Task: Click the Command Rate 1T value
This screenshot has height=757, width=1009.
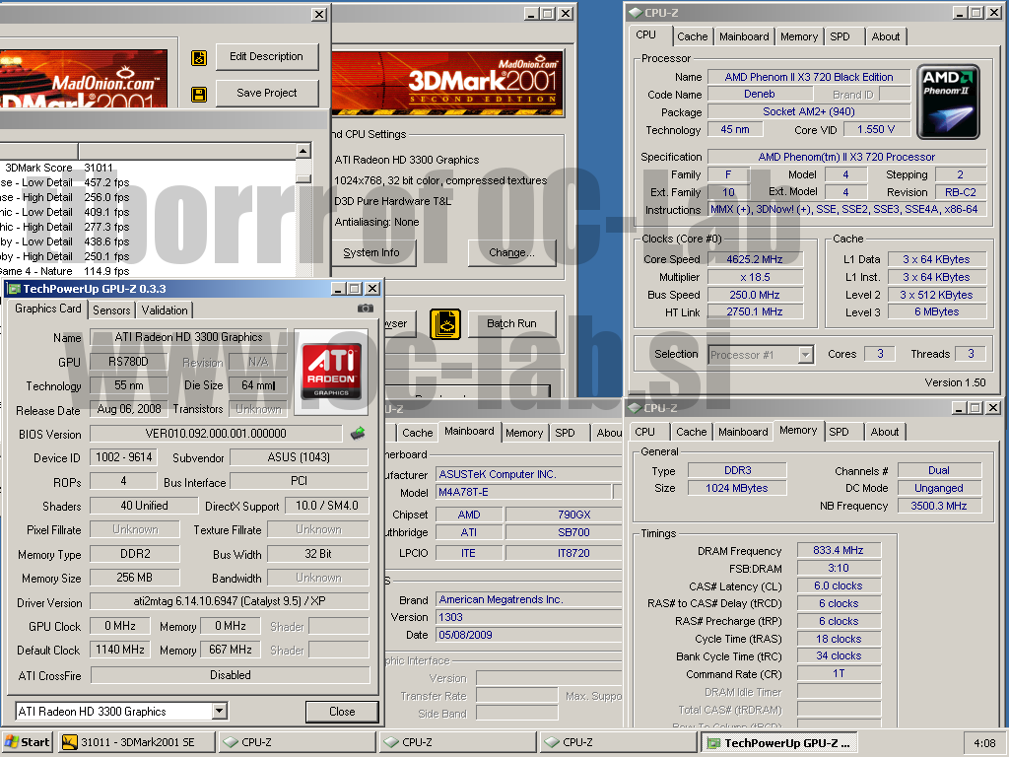Action: pos(838,674)
